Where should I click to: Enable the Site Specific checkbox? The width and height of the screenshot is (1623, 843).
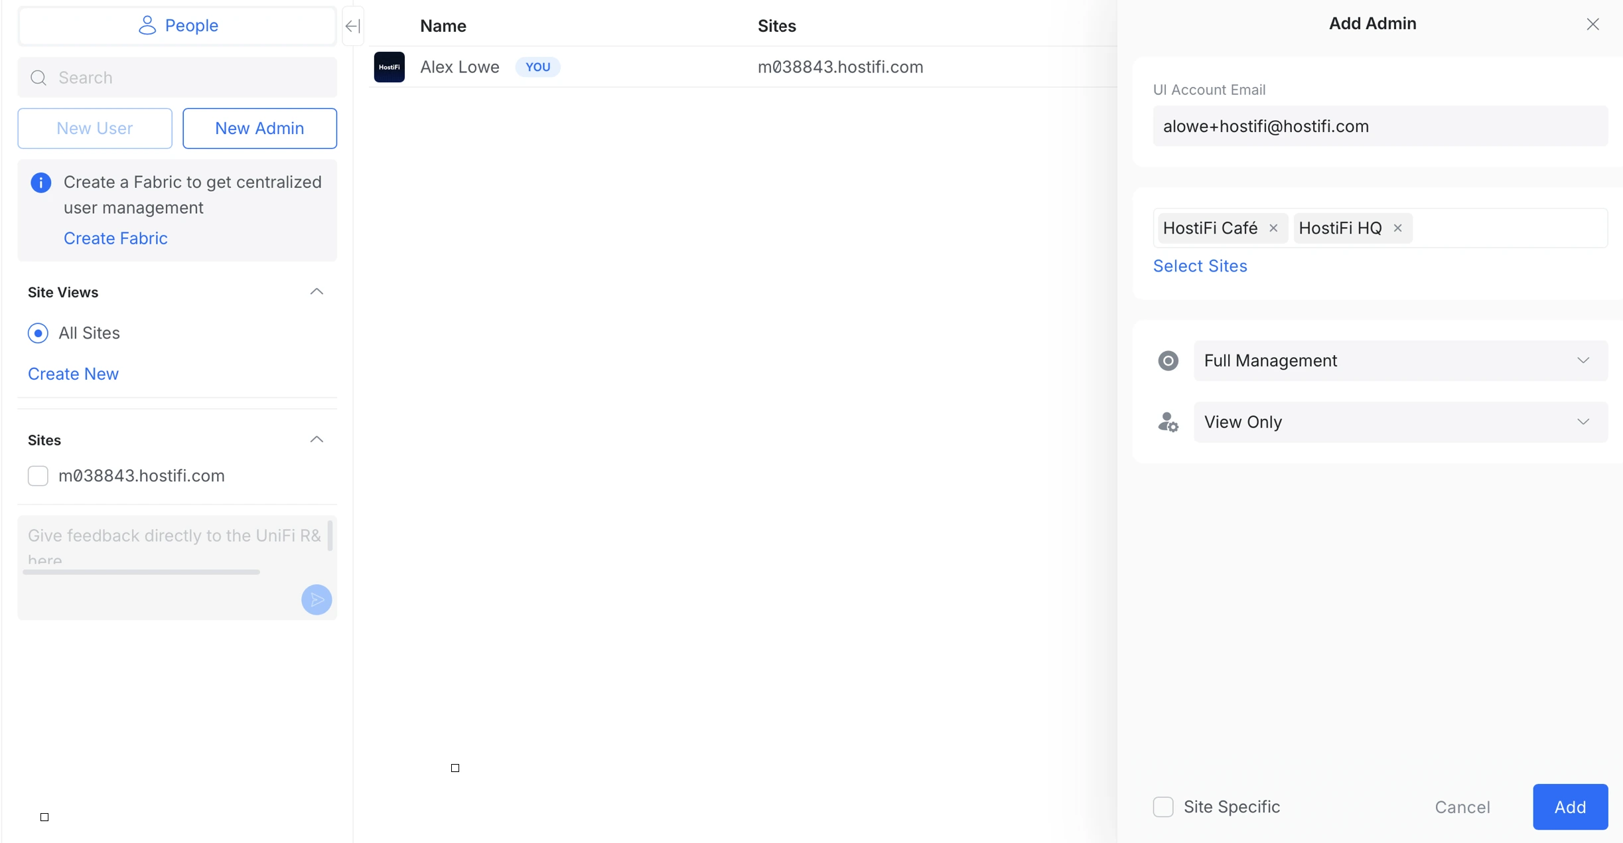pos(1163,807)
